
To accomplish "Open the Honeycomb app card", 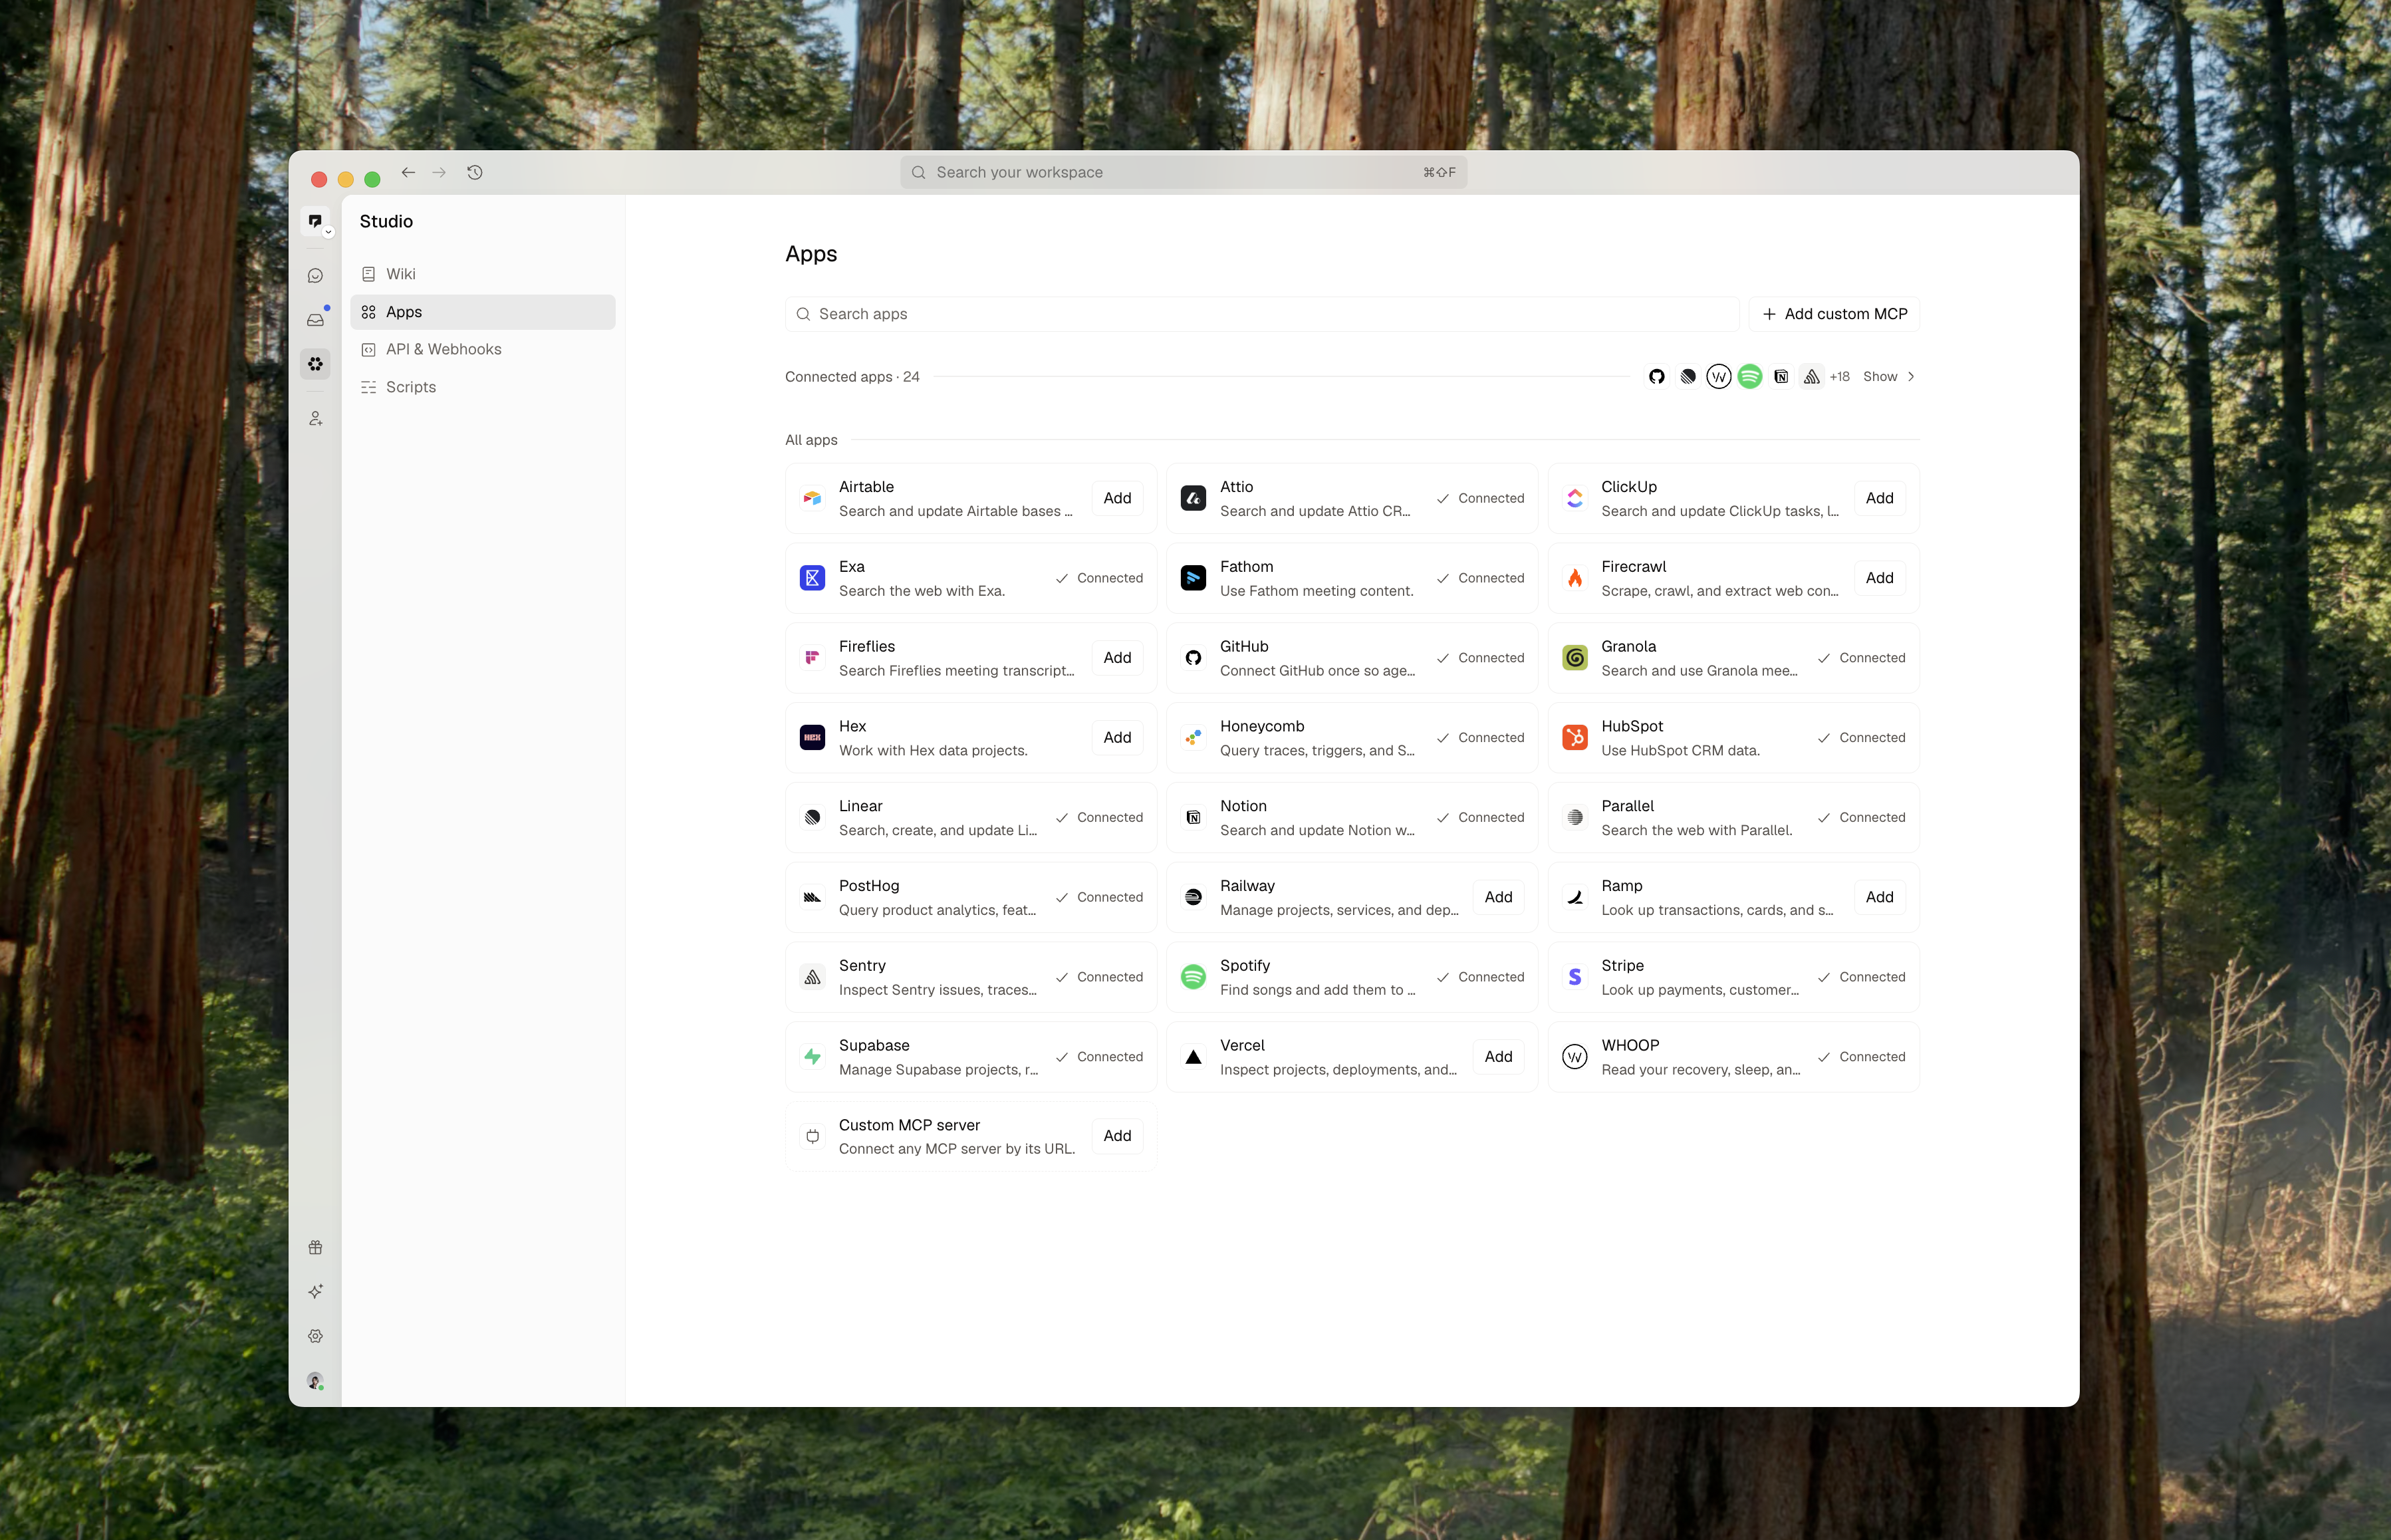I will point(1352,738).
